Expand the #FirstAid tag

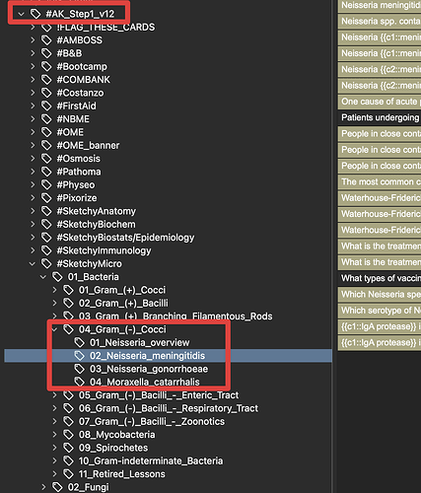pyautogui.click(x=33, y=106)
